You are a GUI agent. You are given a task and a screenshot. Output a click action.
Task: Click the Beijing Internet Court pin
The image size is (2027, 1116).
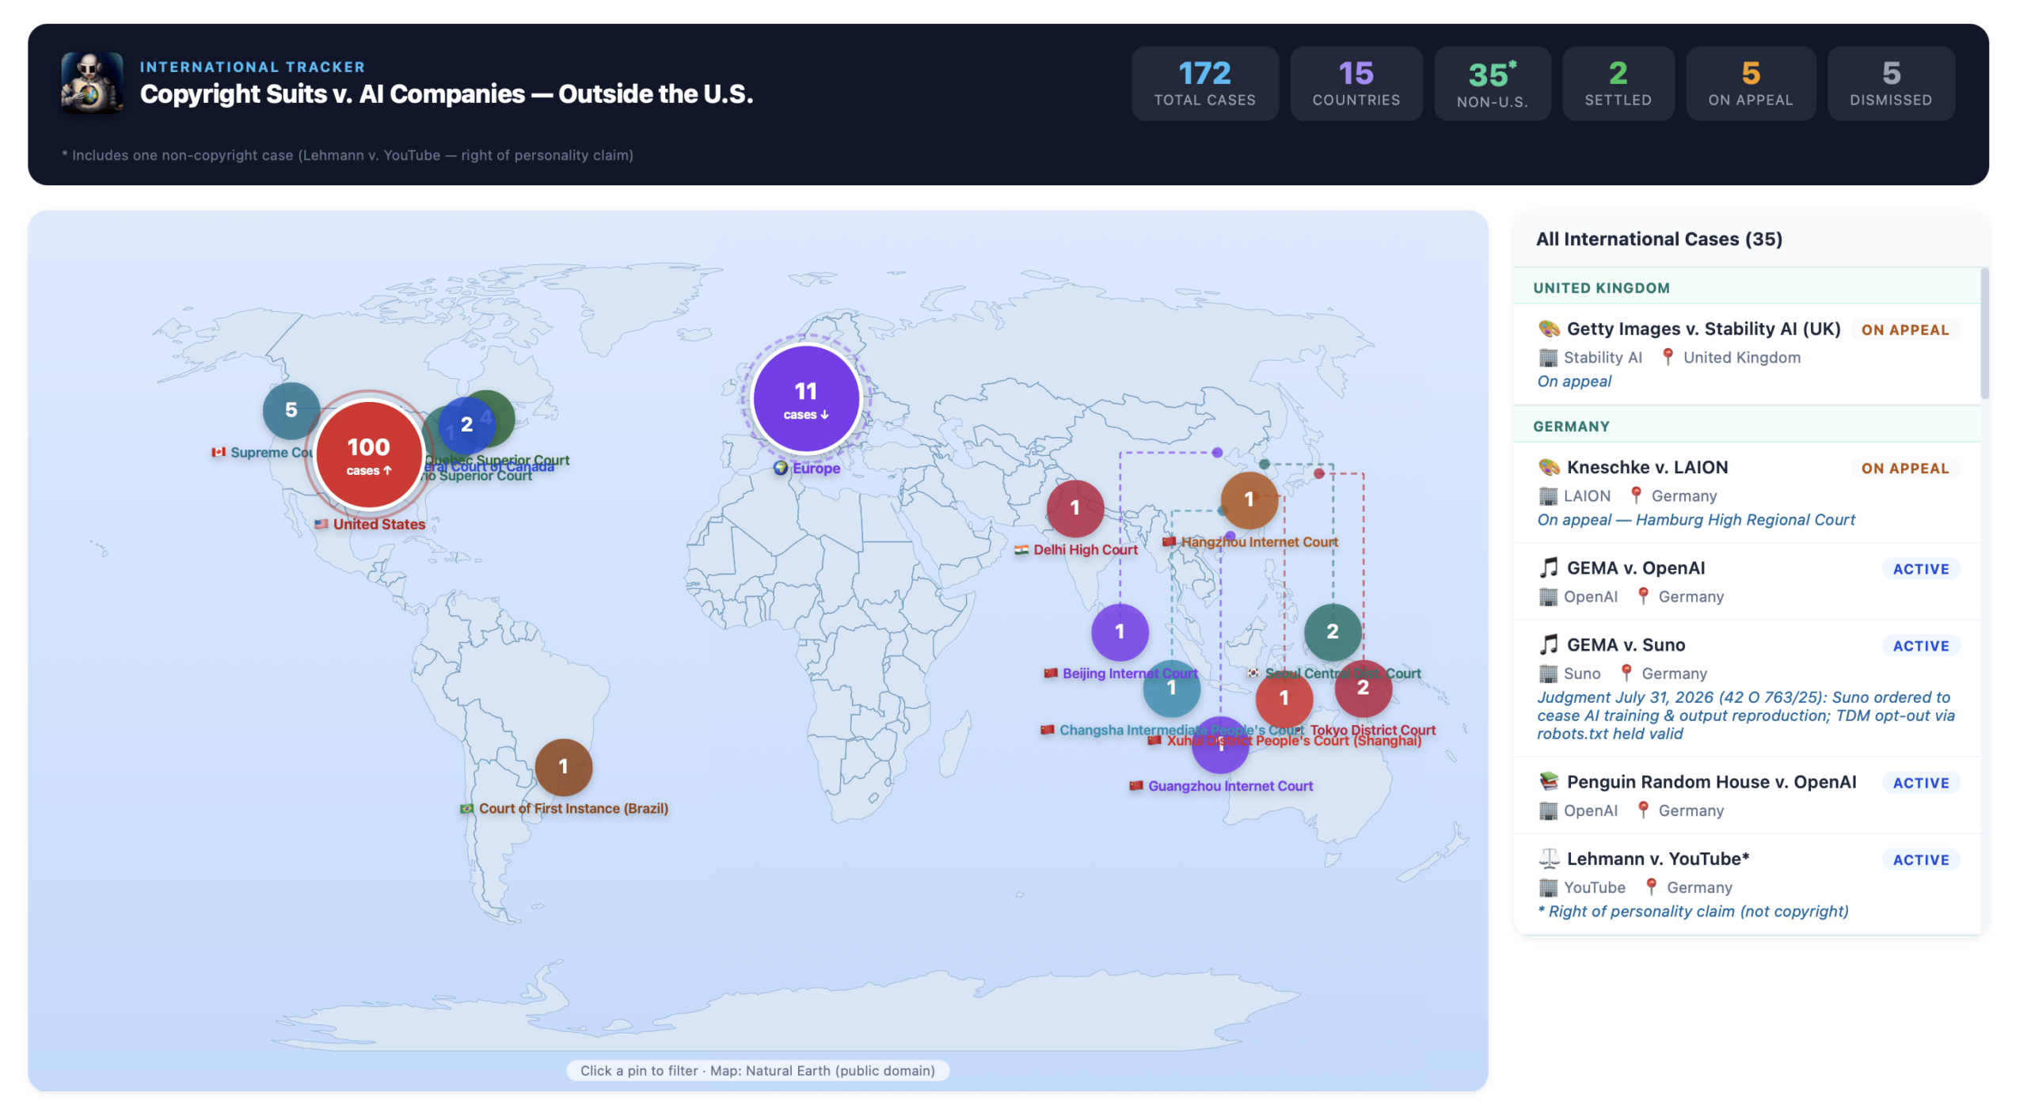coord(1119,632)
